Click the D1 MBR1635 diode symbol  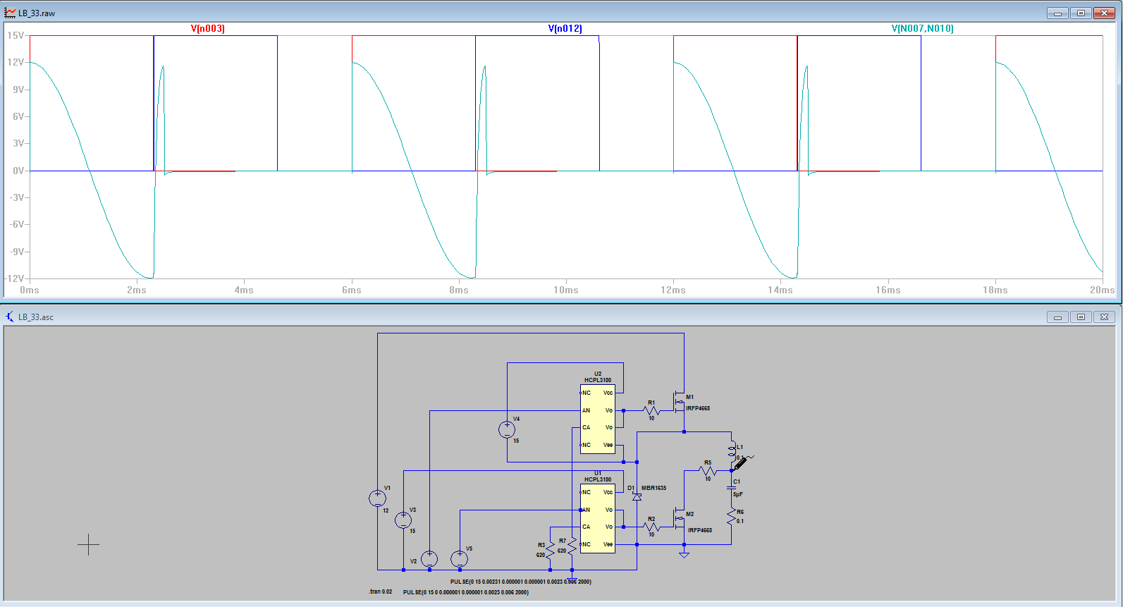click(x=637, y=496)
